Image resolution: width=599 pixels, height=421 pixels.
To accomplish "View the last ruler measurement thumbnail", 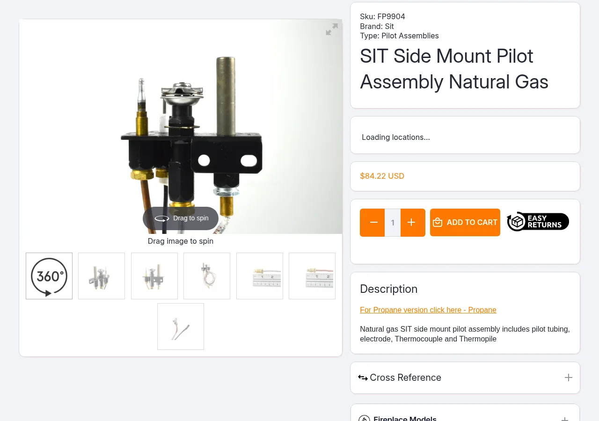I will pos(312,276).
